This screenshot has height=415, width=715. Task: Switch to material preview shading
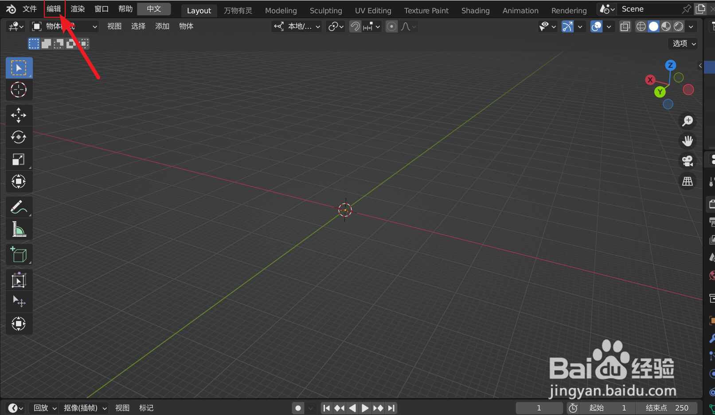point(666,27)
